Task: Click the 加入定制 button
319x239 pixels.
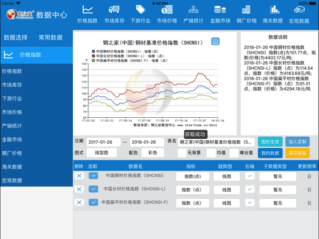Action: click(298, 142)
